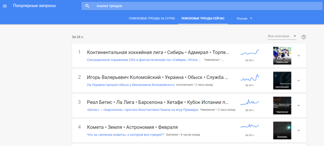324x146 pixels.
Task: Click the search magnifier icon
Action: click(87, 6)
